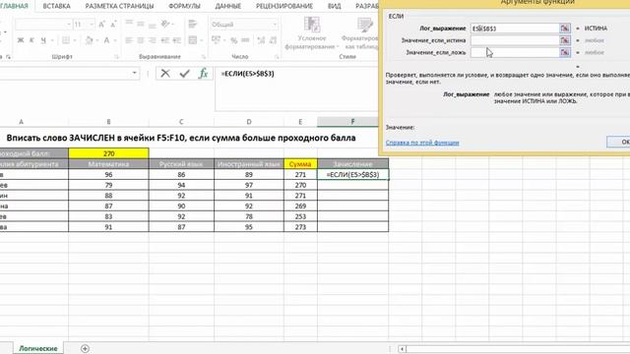Increase font size with large A icon
630x354 pixels.
(102, 25)
